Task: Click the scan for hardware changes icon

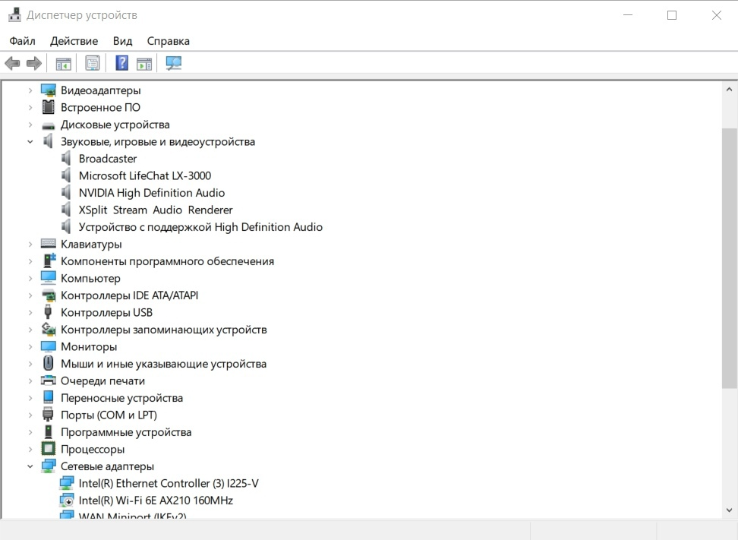Action: pos(174,64)
